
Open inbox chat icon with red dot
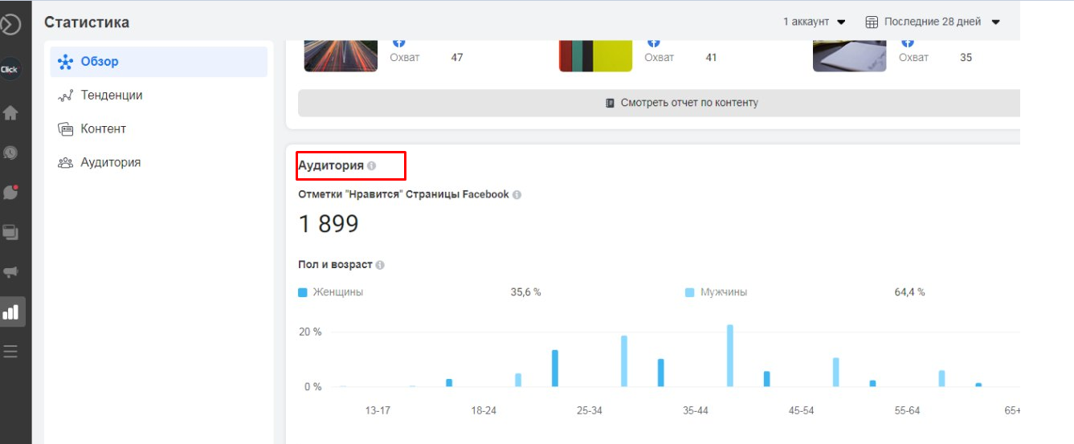10,193
